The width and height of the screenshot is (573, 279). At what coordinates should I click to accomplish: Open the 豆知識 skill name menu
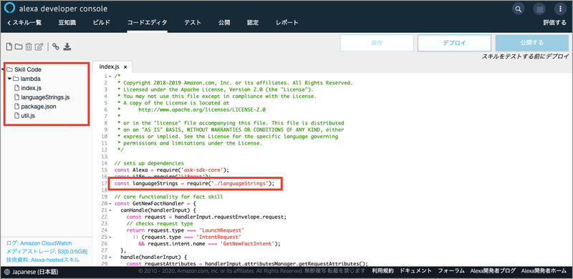(67, 23)
